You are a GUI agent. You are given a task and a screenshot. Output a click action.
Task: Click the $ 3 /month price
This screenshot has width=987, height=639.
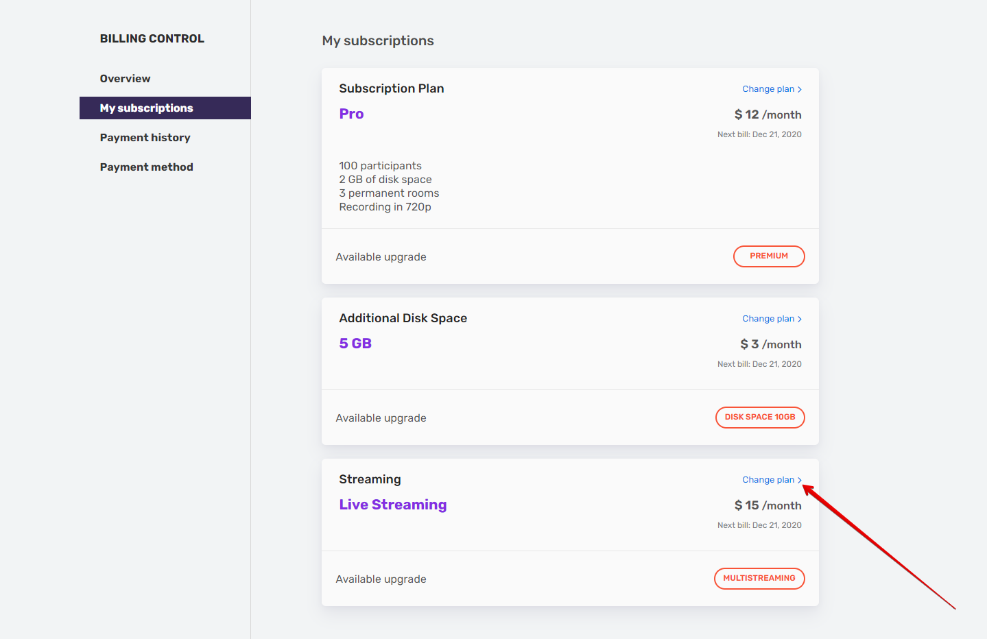point(770,344)
